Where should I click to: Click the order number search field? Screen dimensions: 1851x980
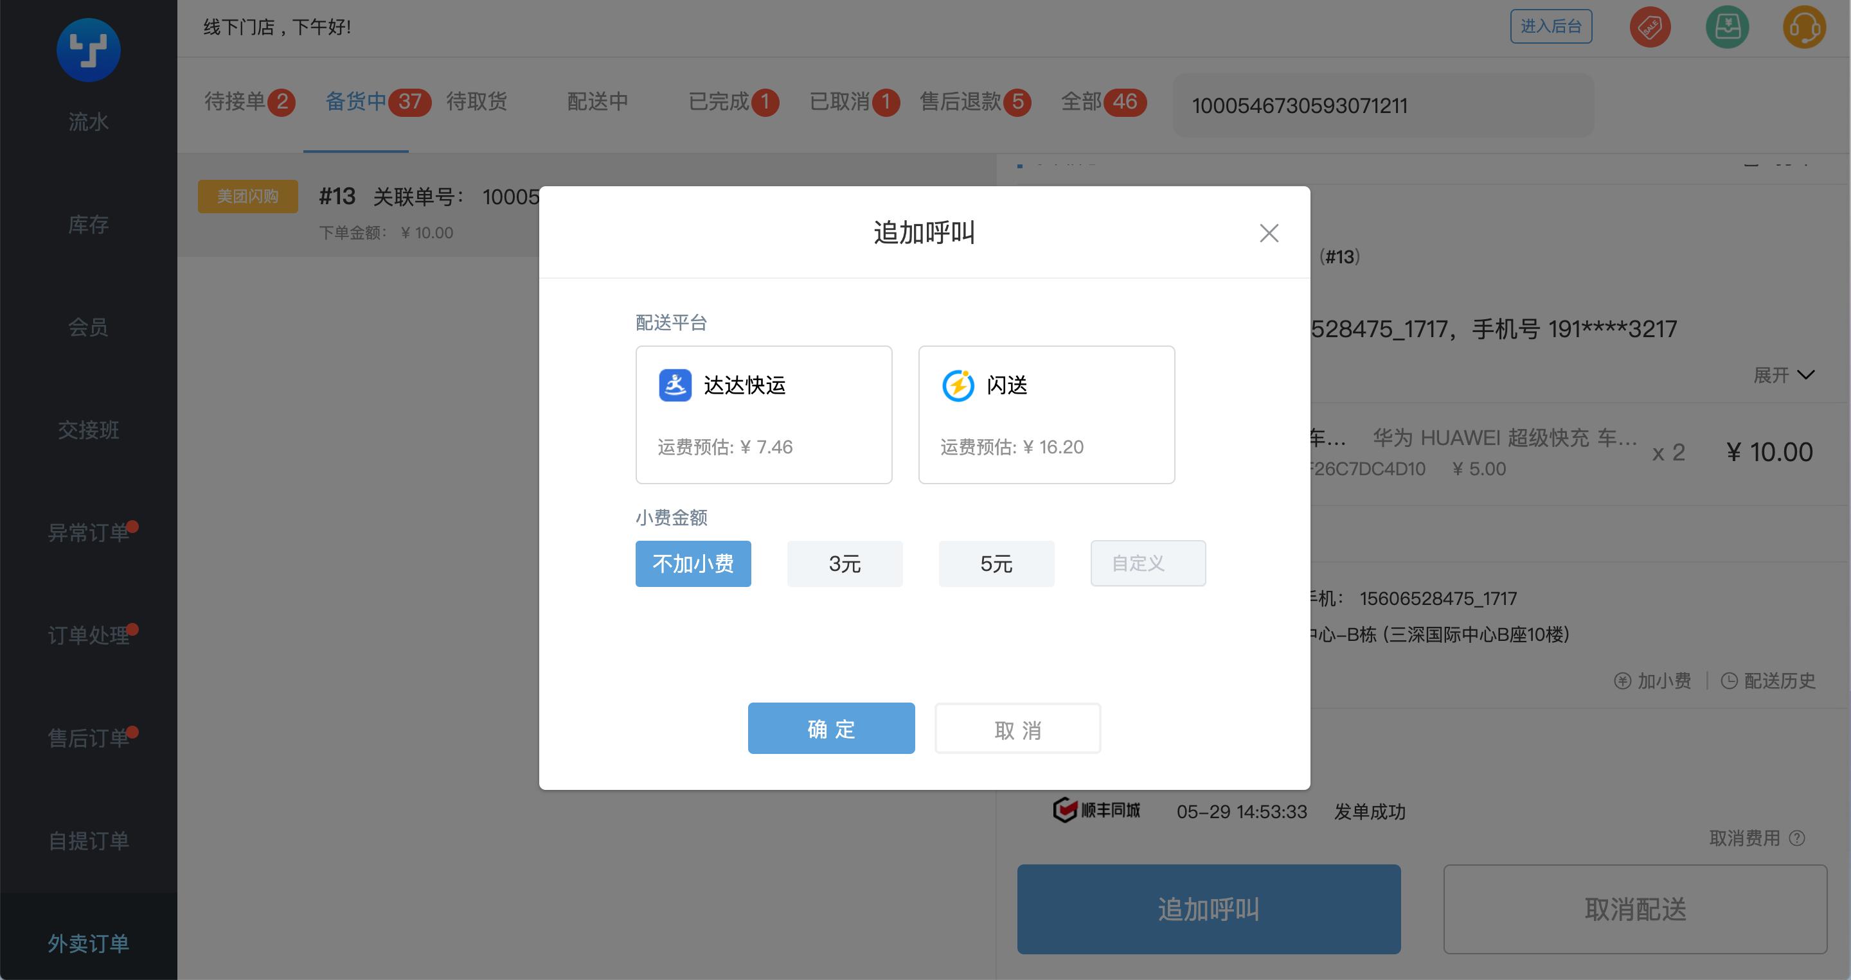pos(1382,105)
